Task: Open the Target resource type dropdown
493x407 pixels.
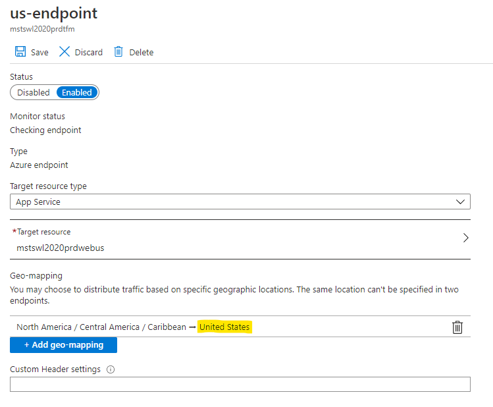Action: (x=240, y=202)
